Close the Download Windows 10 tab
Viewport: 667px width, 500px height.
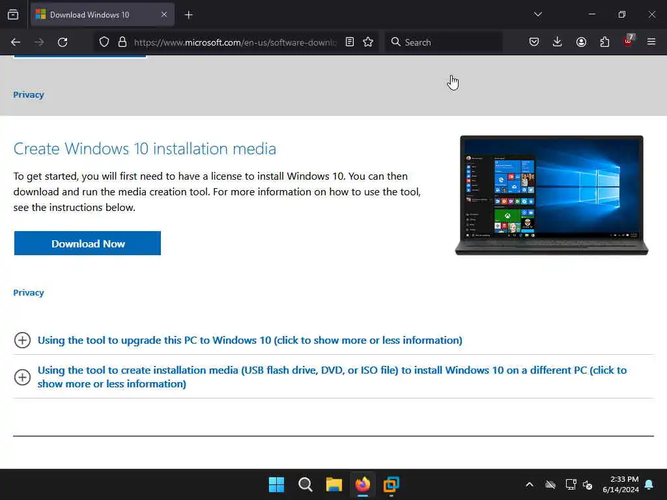[x=164, y=15]
